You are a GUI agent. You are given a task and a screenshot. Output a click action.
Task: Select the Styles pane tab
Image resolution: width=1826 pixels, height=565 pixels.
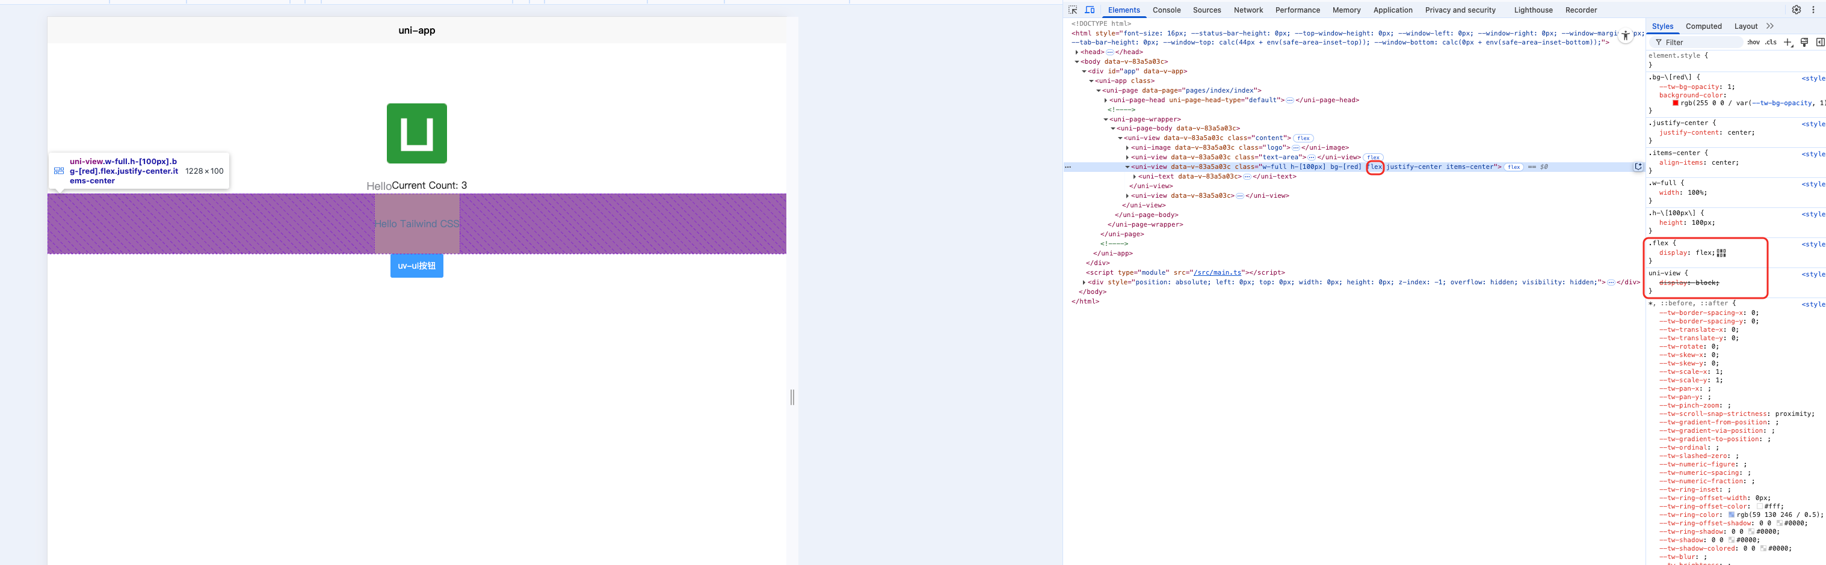(x=1662, y=26)
